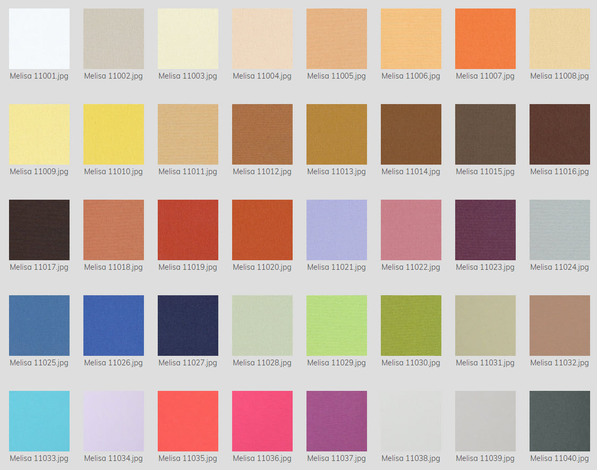Select the bright orange Melisa 11007 swatch

click(x=485, y=39)
